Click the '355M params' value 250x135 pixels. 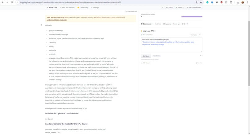click(x=167, y=24)
